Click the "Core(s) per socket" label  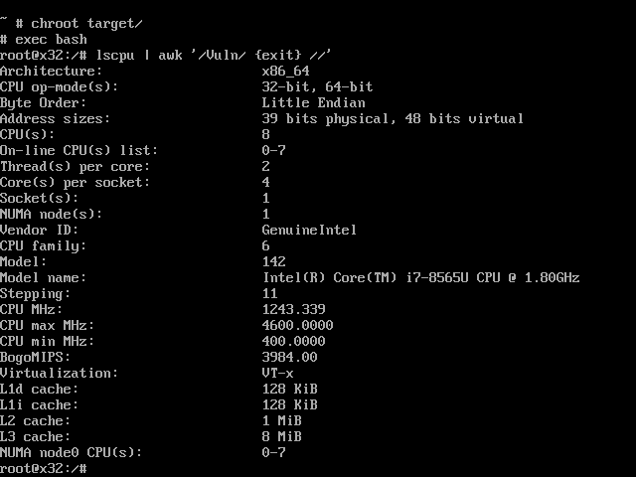click(76, 182)
